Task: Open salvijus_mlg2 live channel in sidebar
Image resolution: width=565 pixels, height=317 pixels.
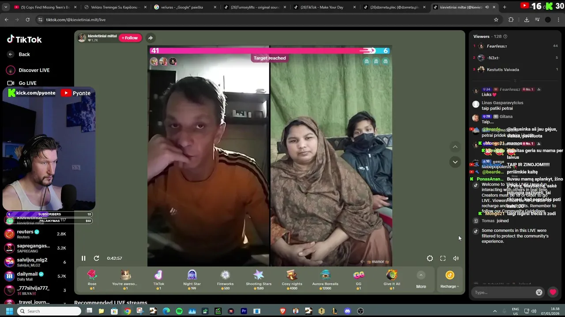Action: (x=36, y=262)
